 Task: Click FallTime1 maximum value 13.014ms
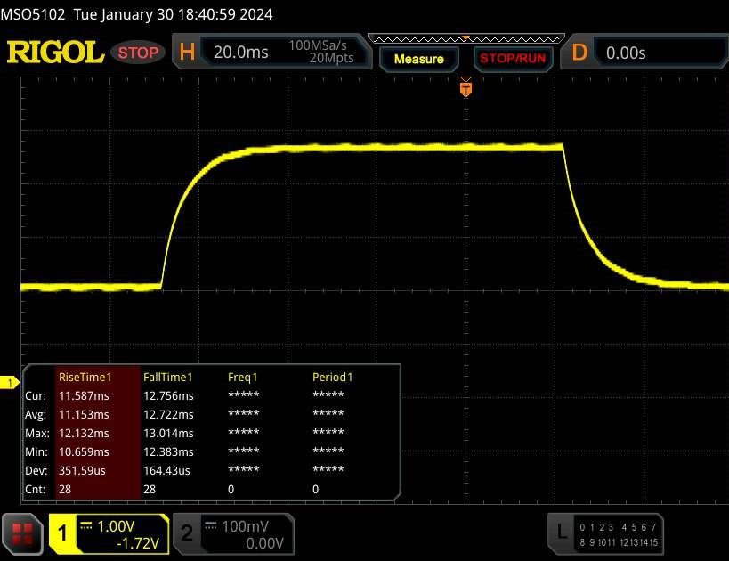pyautogui.click(x=168, y=433)
